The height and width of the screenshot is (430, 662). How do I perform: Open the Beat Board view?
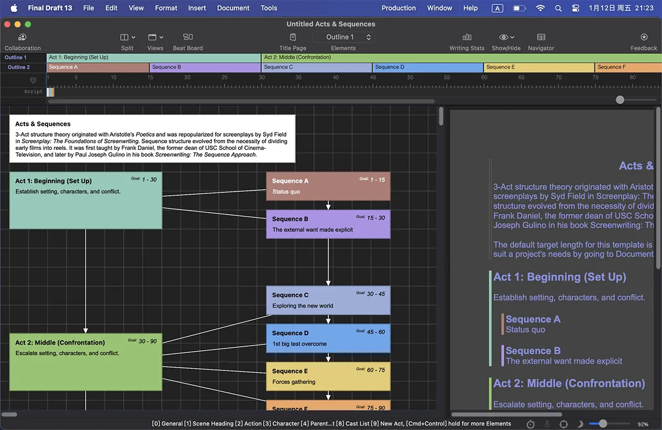pos(188,37)
